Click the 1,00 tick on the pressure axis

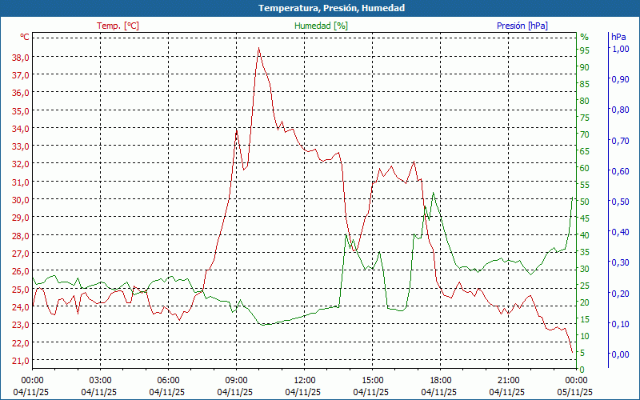click(620, 49)
